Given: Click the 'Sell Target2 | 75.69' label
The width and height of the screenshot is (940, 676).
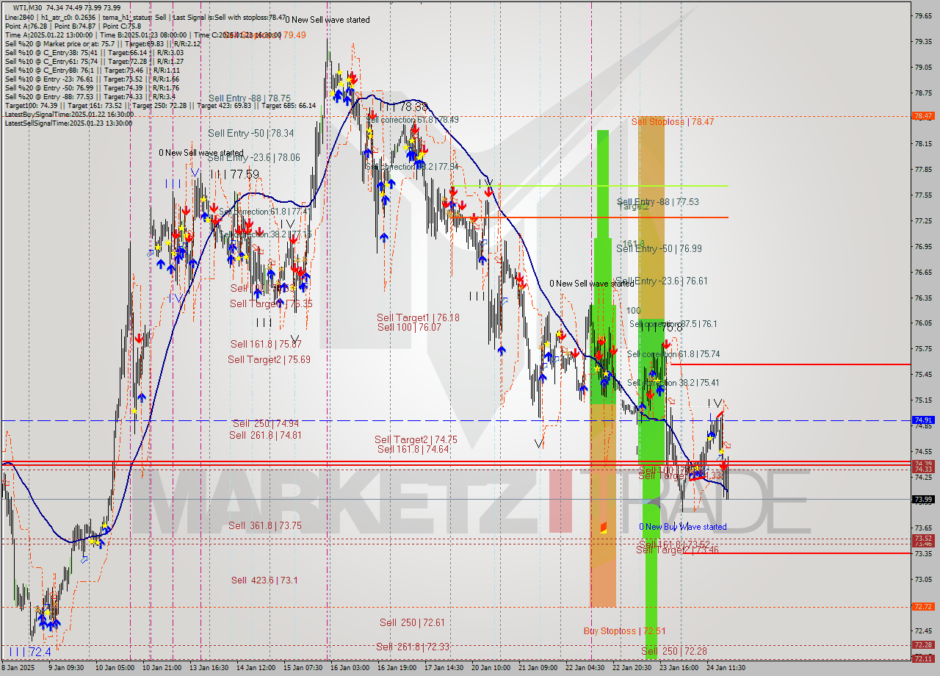Looking at the screenshot, I should pos(269,359).
